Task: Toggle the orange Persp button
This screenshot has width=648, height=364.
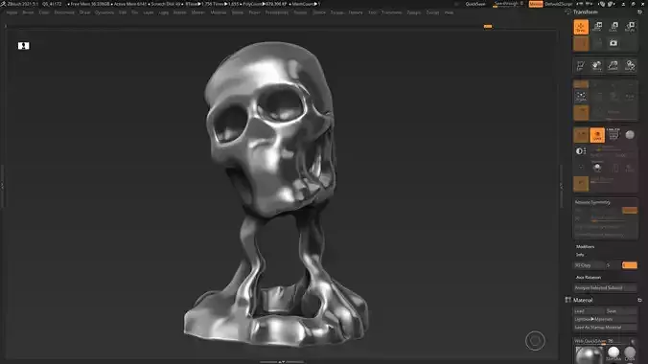Action: [x=581, y=84]
